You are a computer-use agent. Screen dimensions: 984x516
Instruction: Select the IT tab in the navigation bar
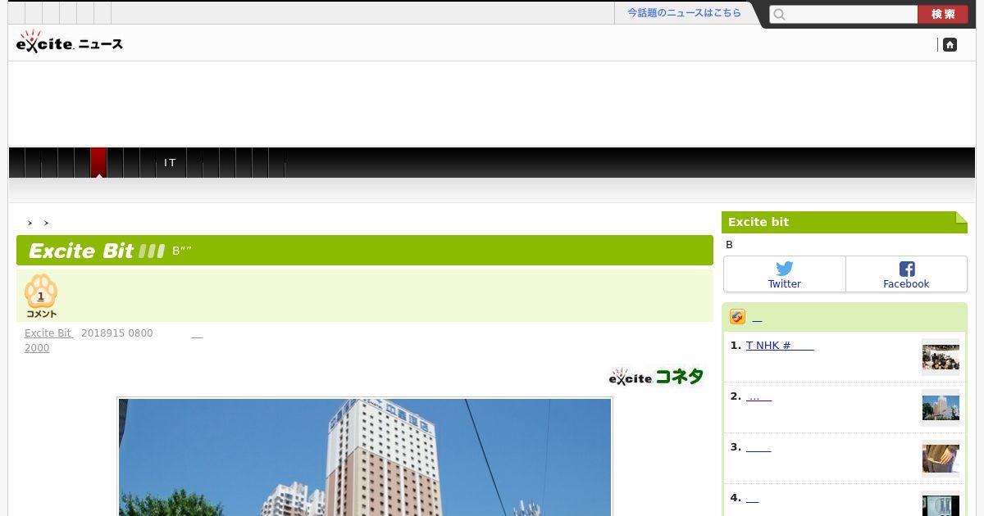(171, 163)
